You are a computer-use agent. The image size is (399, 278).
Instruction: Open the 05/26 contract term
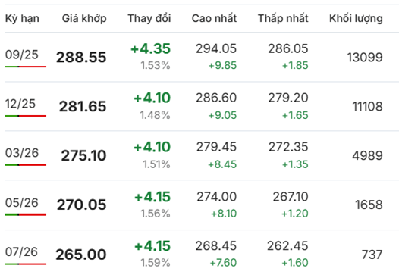[22, 202]
